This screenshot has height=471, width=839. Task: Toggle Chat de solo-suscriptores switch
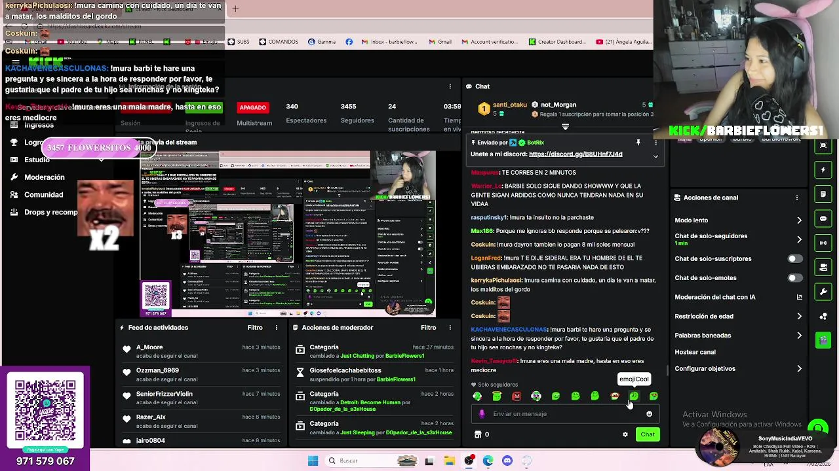click(x=794, y=258)
